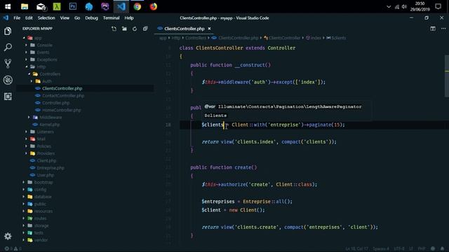Create a new file in Explorer

tap(114, 29)
